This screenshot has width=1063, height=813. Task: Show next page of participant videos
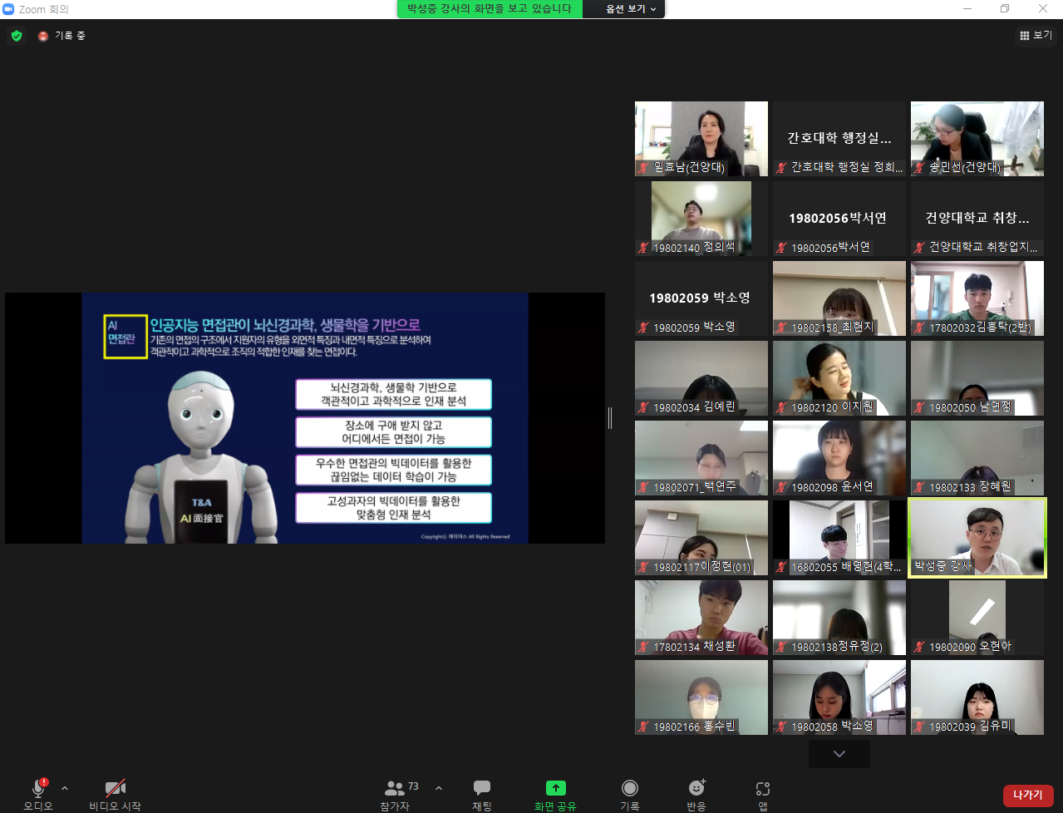coord(839,754)
